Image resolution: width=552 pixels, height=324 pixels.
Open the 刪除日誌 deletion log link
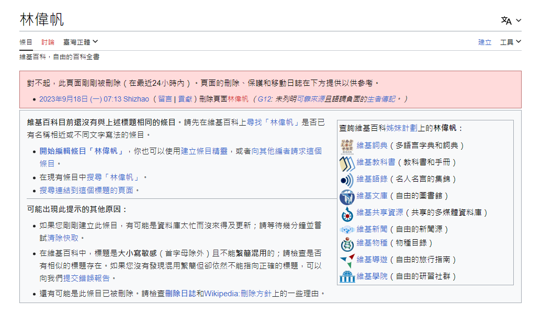click(x=181, y=293)
